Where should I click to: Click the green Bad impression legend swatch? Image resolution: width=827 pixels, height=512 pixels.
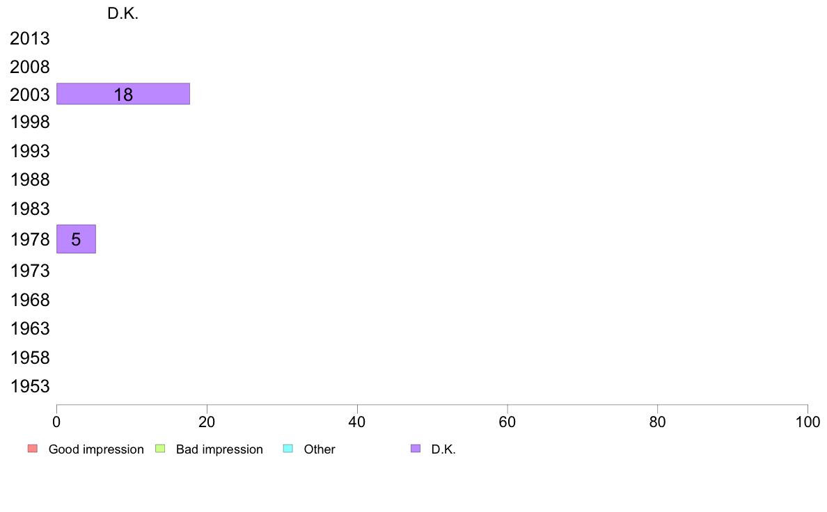pyautogui.click(x=160, y=449)
